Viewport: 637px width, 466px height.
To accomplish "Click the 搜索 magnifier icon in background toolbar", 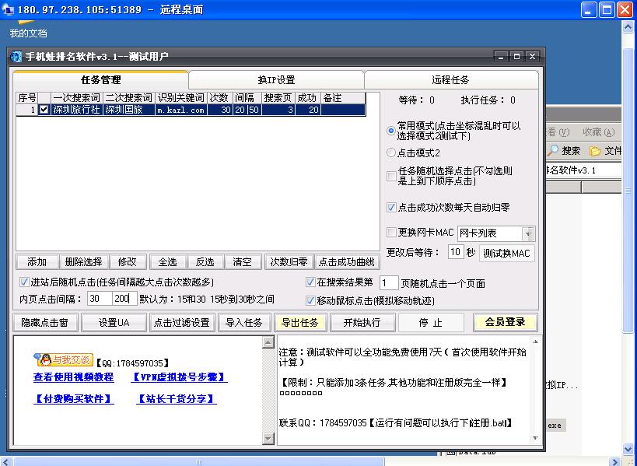I will (x=553, y=151).
